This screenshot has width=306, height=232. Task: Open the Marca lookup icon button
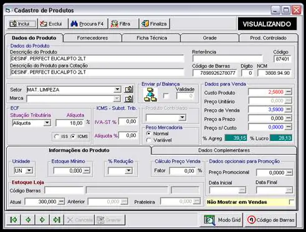[x=129, y=99]
